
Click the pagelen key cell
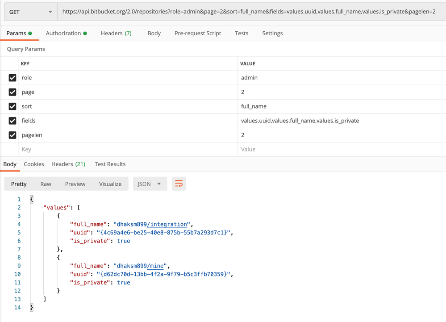[128, 135]
